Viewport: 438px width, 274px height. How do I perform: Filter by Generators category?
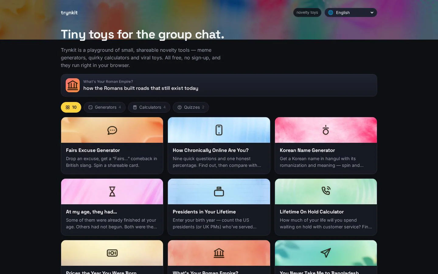105,107
